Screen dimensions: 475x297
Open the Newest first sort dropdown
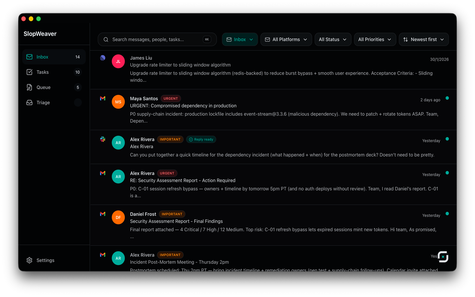pyautogui.click(x=424, y=39)
